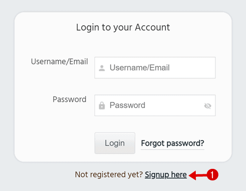Image resolution: width=246 pixels, height=191 pixels.
Task: Click the Login to your Account heading
Action: tap(123, 28)
